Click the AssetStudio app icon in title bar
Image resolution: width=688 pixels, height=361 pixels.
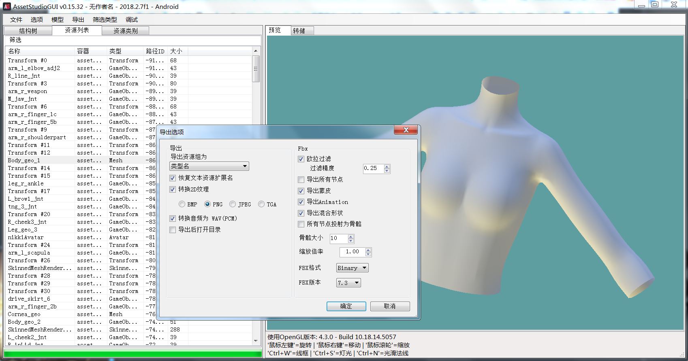pos(6,6)
